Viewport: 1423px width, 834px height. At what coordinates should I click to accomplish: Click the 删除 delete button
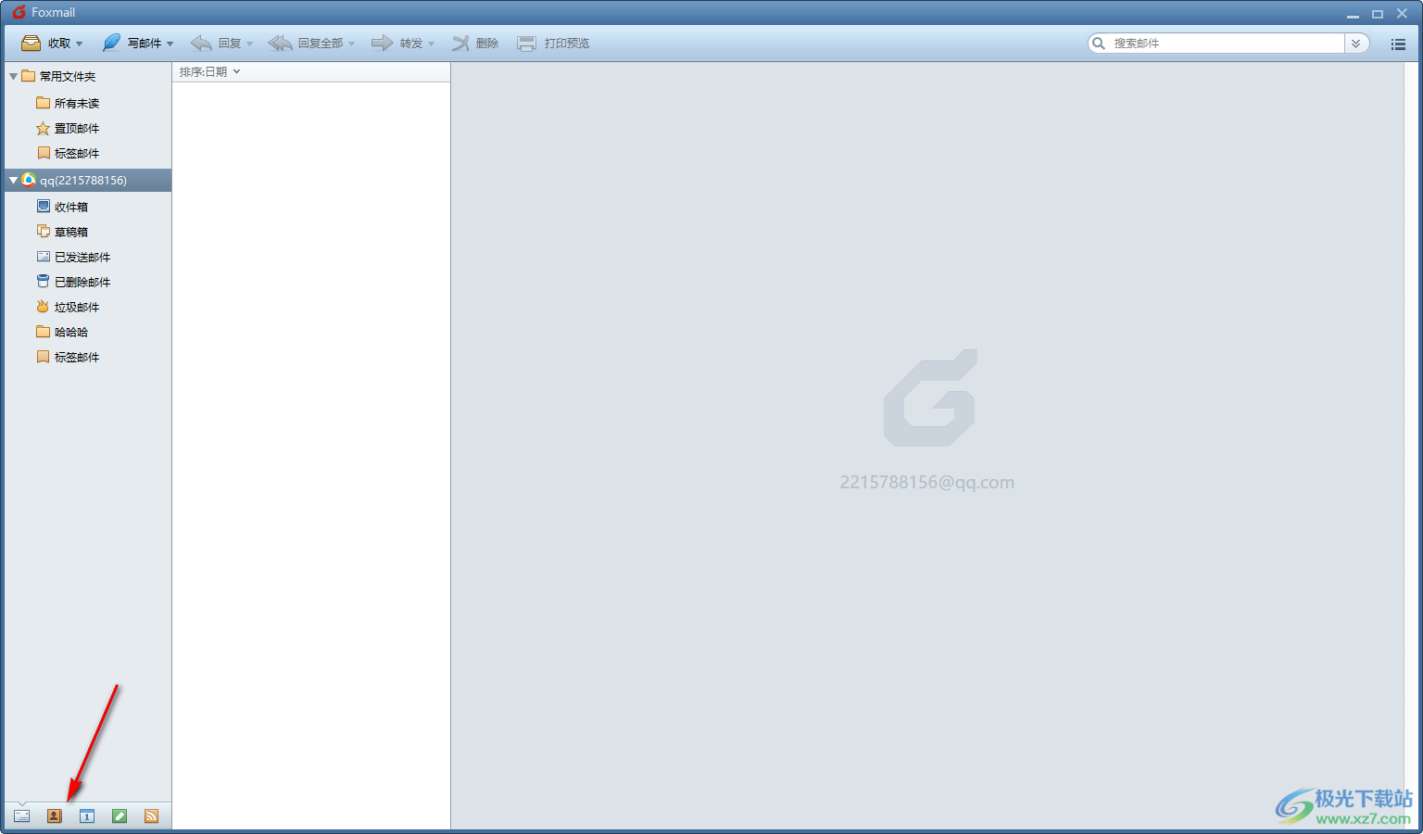pos(475,44)
